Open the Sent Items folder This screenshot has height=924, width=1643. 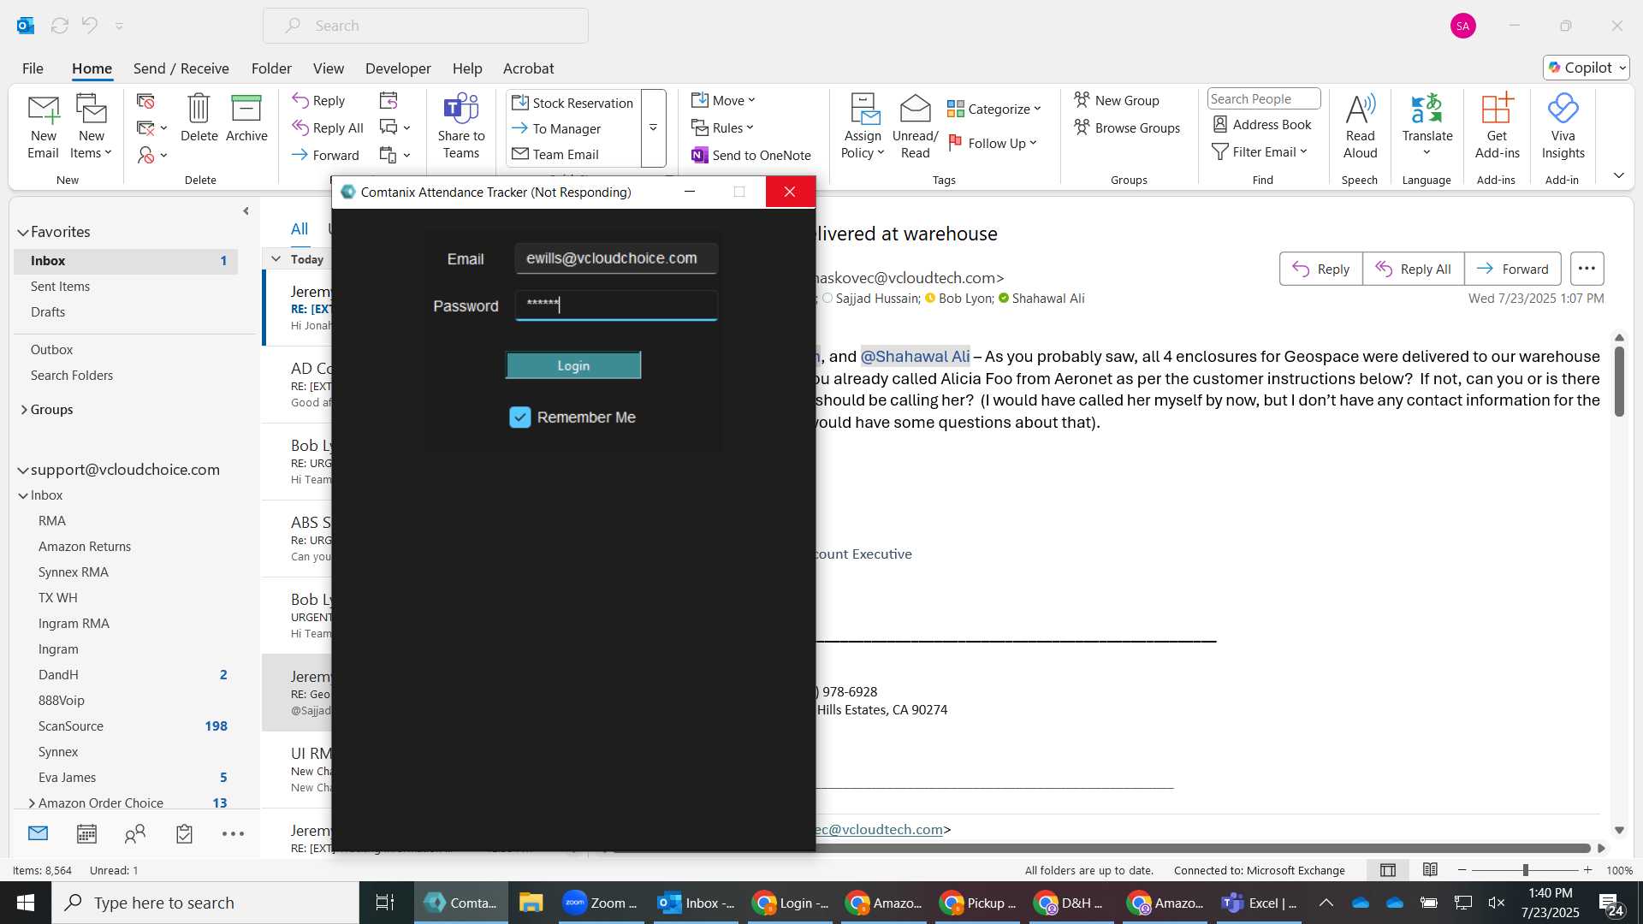click(x=60, y=287)
